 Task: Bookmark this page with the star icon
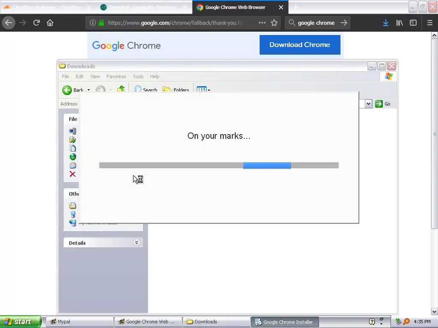coord(274,23)
